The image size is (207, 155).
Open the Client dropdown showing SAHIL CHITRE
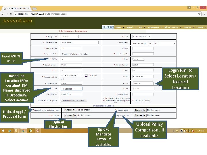click(x=142, y=36)
